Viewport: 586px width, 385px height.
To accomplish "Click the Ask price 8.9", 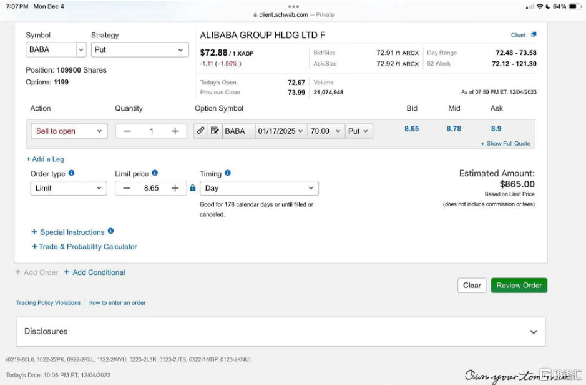I will click(x=496, y=129).
